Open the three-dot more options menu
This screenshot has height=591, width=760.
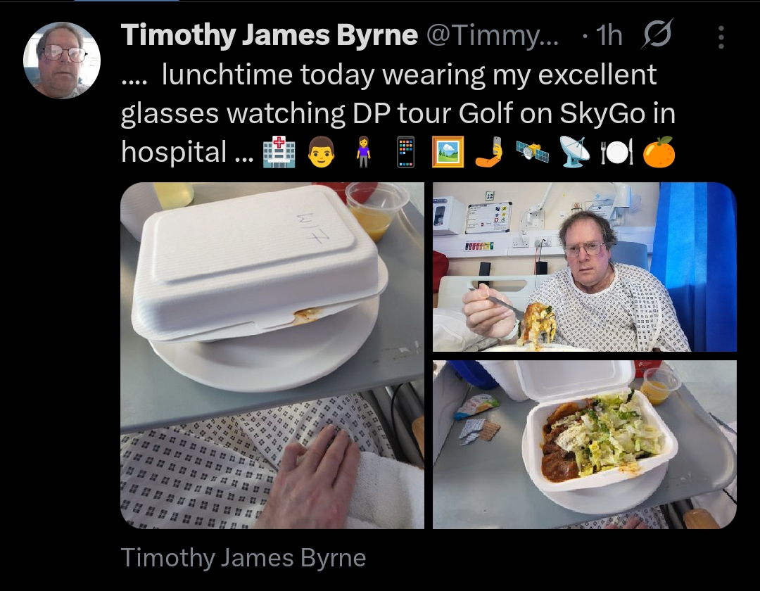click(x=721, y=37)
